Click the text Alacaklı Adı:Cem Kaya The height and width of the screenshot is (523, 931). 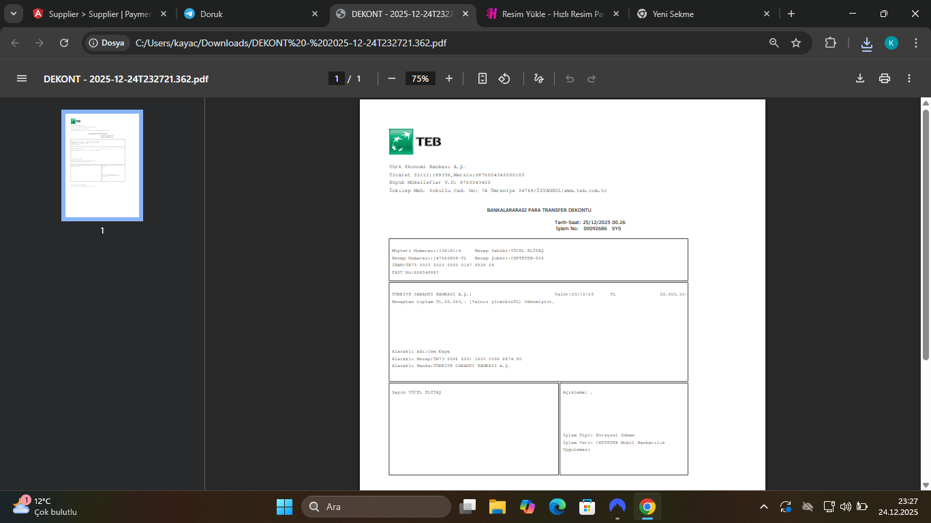pyautogui.click(x=421, y=351)
